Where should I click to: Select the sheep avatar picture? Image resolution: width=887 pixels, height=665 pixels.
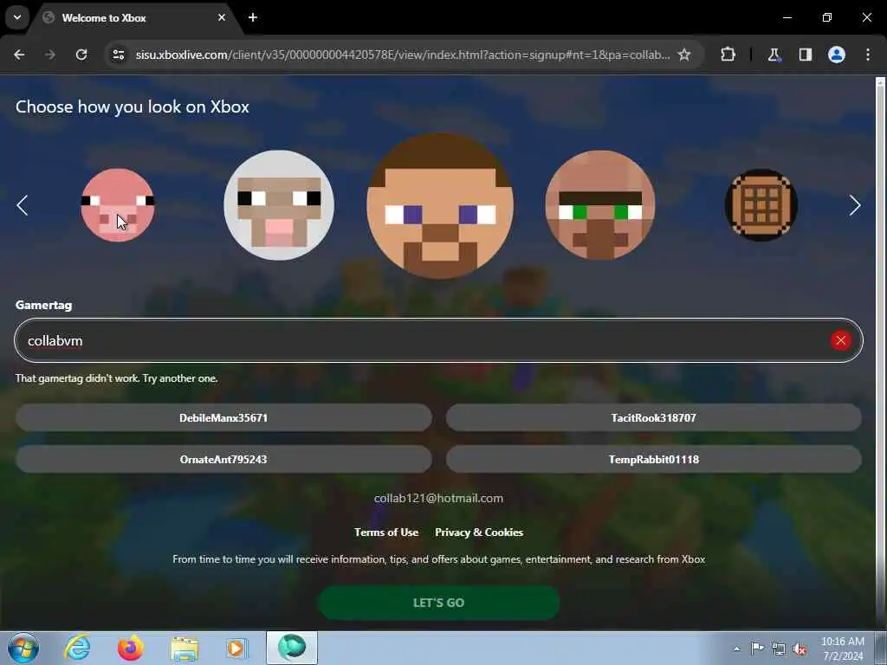(x=279, y=204)
